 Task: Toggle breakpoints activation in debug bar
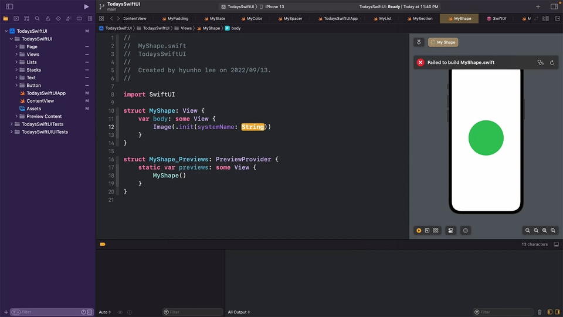[x=103, y=244]
